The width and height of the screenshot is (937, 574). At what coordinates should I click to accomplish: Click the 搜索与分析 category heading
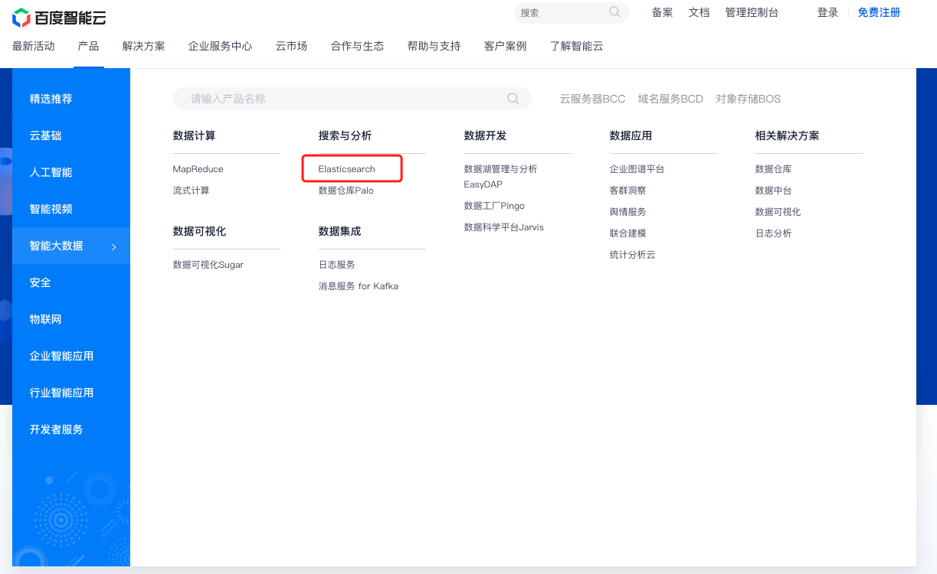[x=345, y=135]
